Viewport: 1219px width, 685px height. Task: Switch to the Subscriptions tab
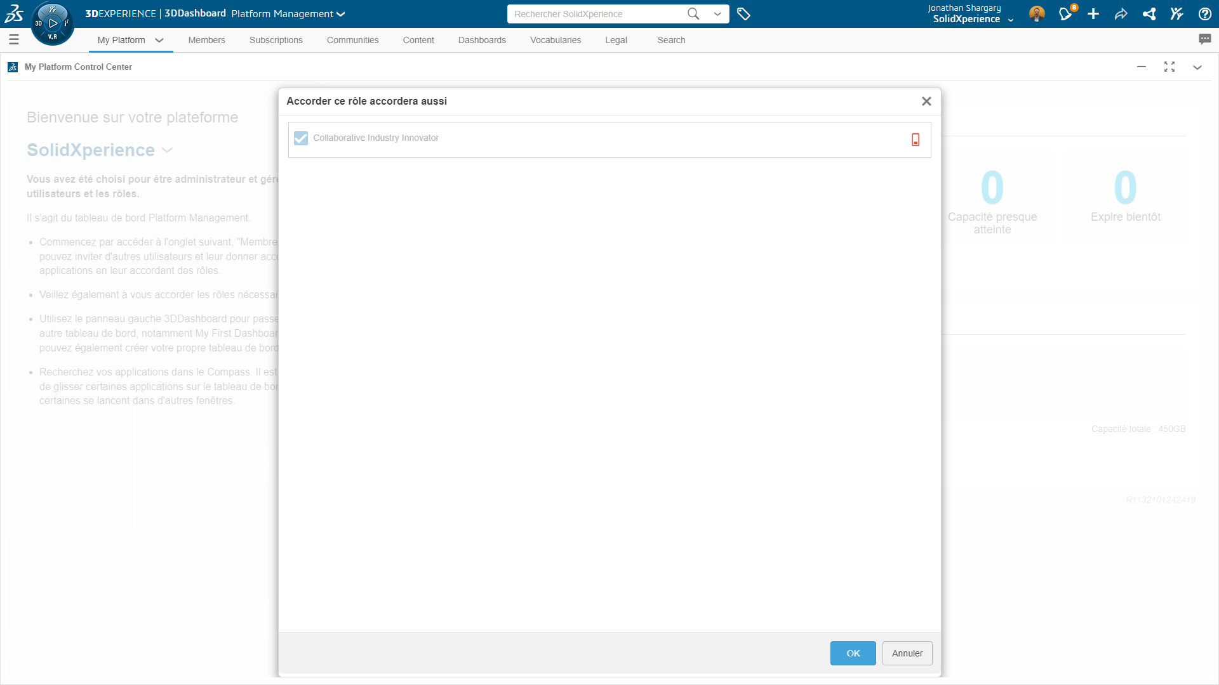pyautogui.click(x=276, y=40)
